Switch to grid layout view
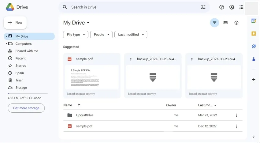 coord(225,23)
